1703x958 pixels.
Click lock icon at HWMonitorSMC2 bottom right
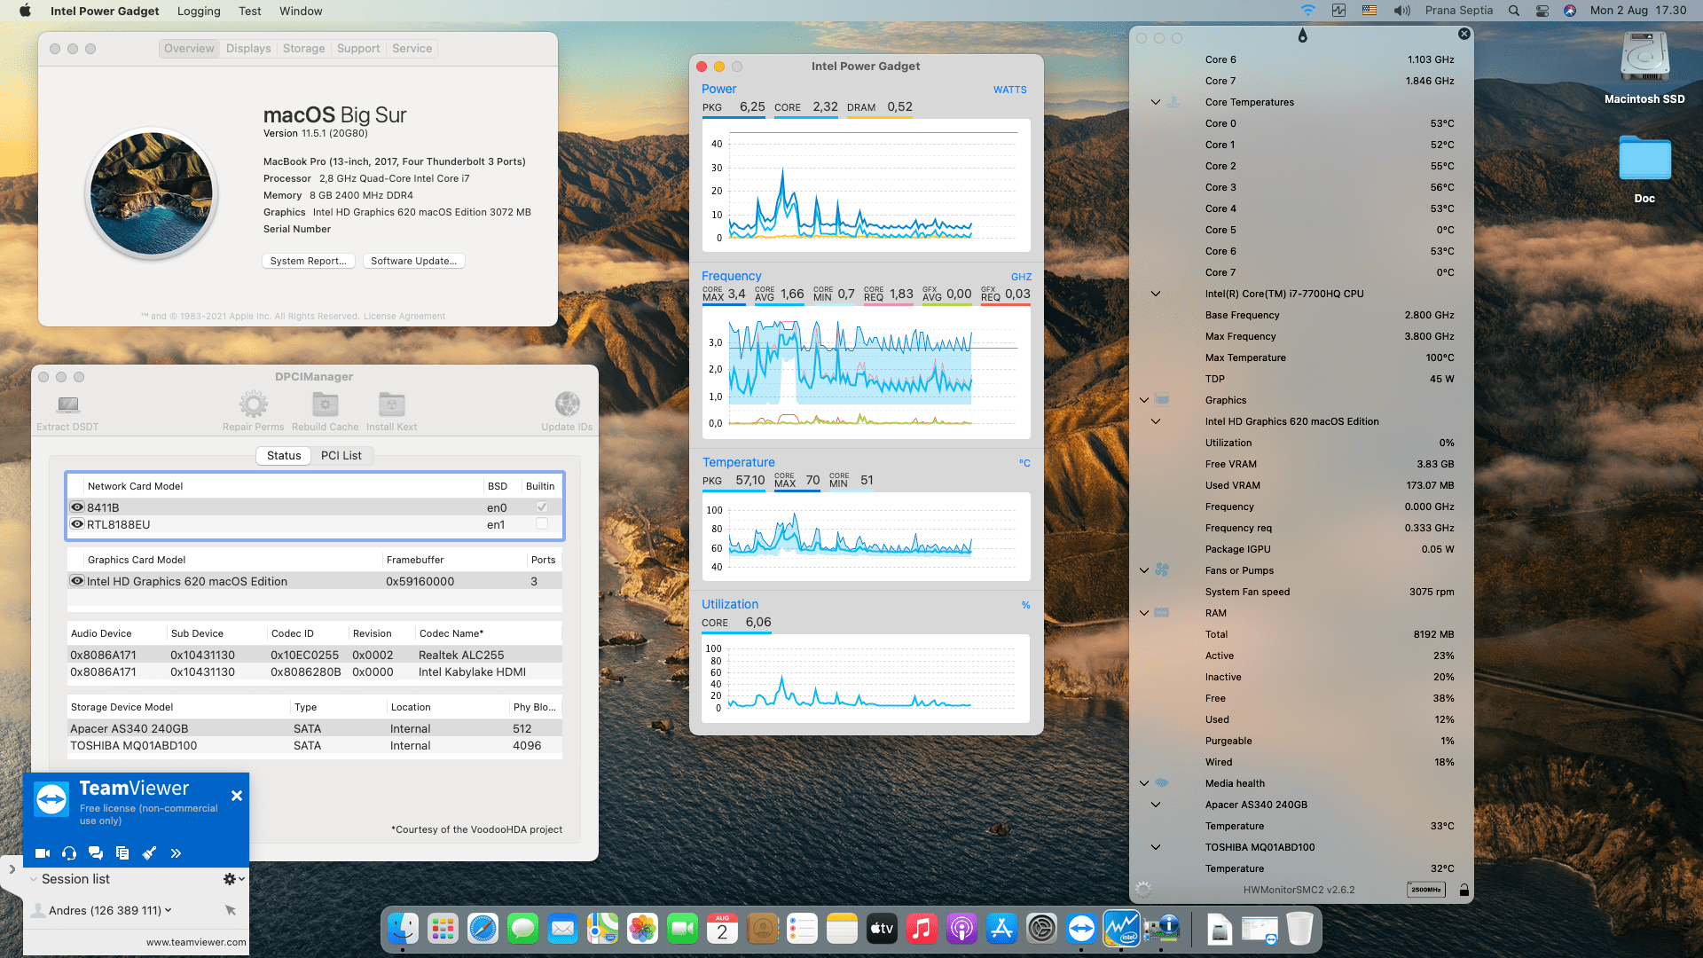pyautogui.click(x=1464, y=890)
